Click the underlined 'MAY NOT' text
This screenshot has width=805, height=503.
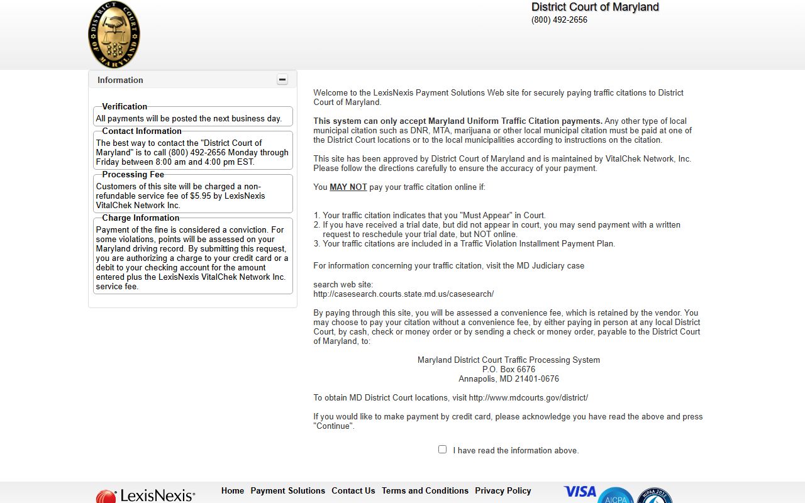click(348, 187)
